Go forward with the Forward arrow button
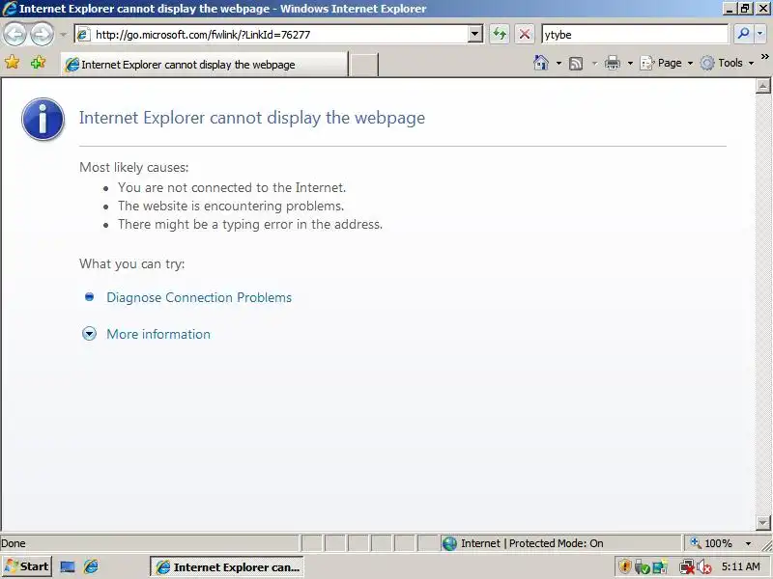The width and height of the screenshot is (773, 579). (42, 35)
